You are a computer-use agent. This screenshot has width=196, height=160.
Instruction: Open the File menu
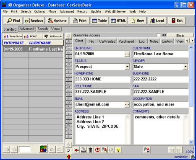pos(5,11)
